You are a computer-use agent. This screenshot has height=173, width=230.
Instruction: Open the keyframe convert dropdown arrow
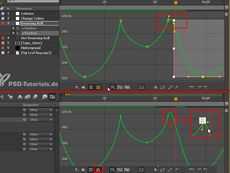tap(157, 88)
